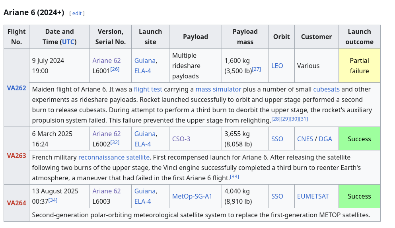
Task: Click the CNES customer link
Action: point(305,139)
